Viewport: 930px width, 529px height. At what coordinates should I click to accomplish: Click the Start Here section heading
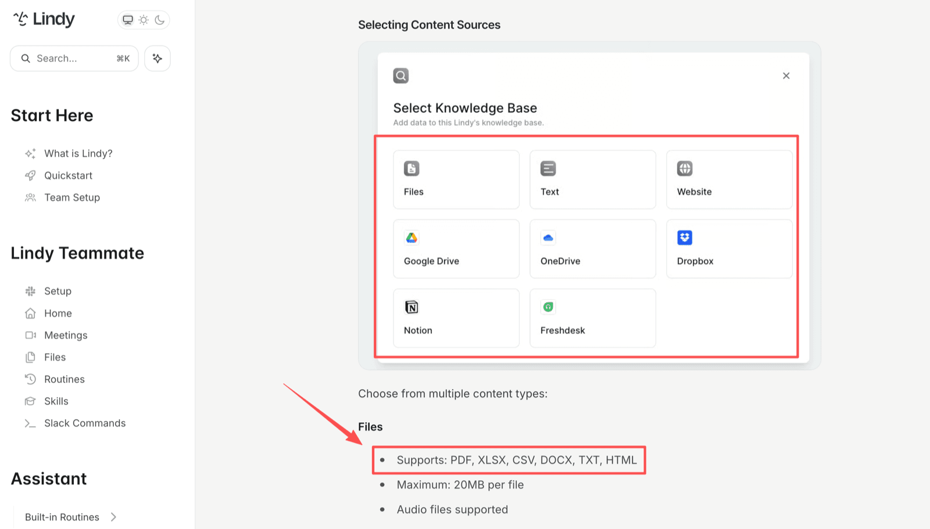click(x=52, y=116)
